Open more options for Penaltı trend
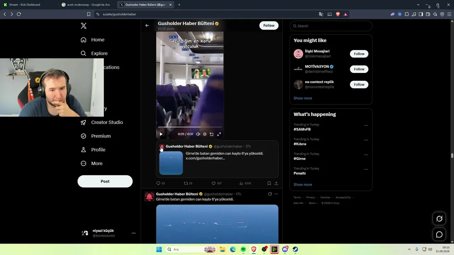The height and width of the screenshot is (255, 454). pos(366,169)
